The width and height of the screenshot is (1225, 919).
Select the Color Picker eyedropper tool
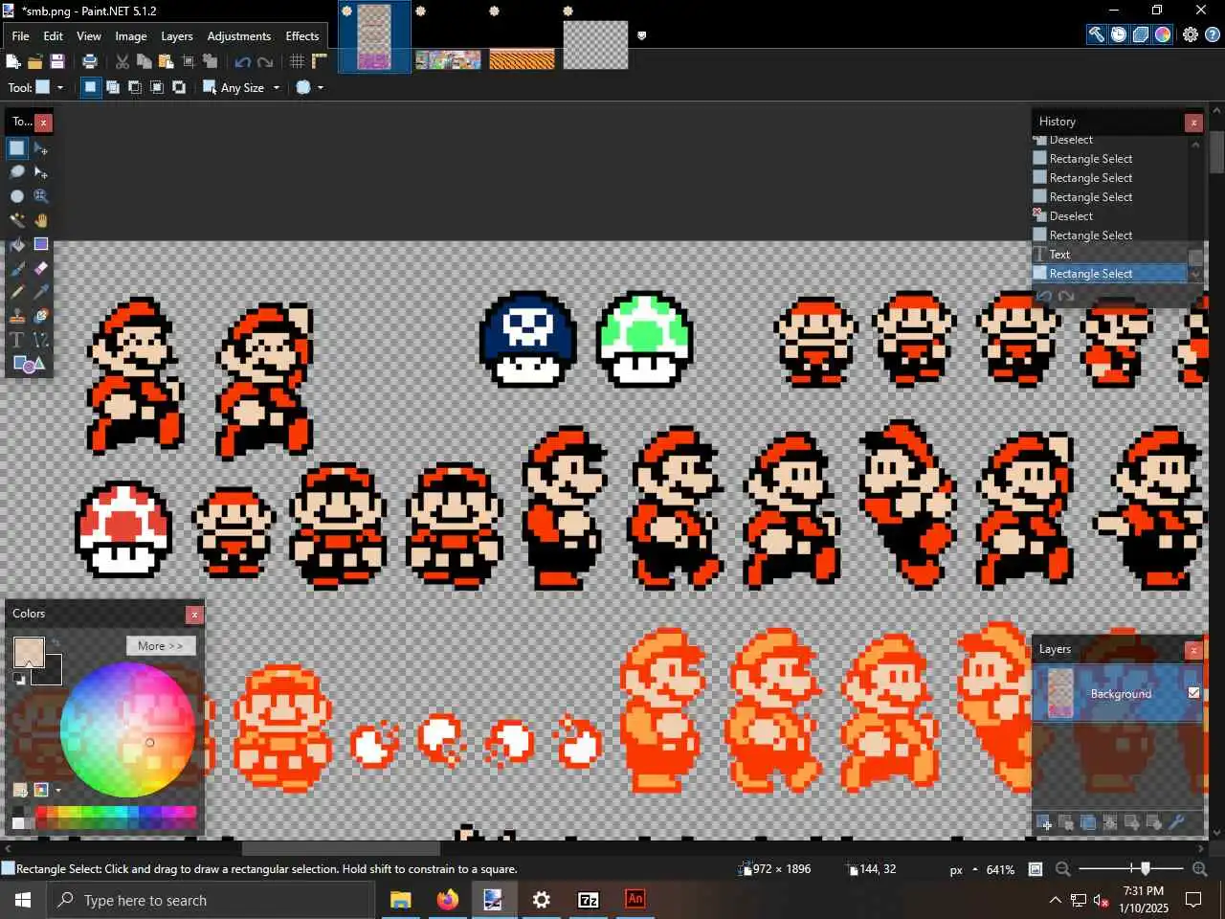coord(41,292)
